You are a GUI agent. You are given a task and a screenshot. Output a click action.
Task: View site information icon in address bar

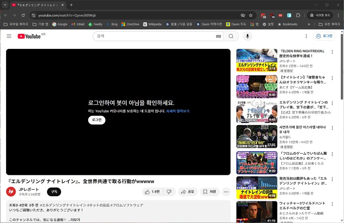[34, 15]
